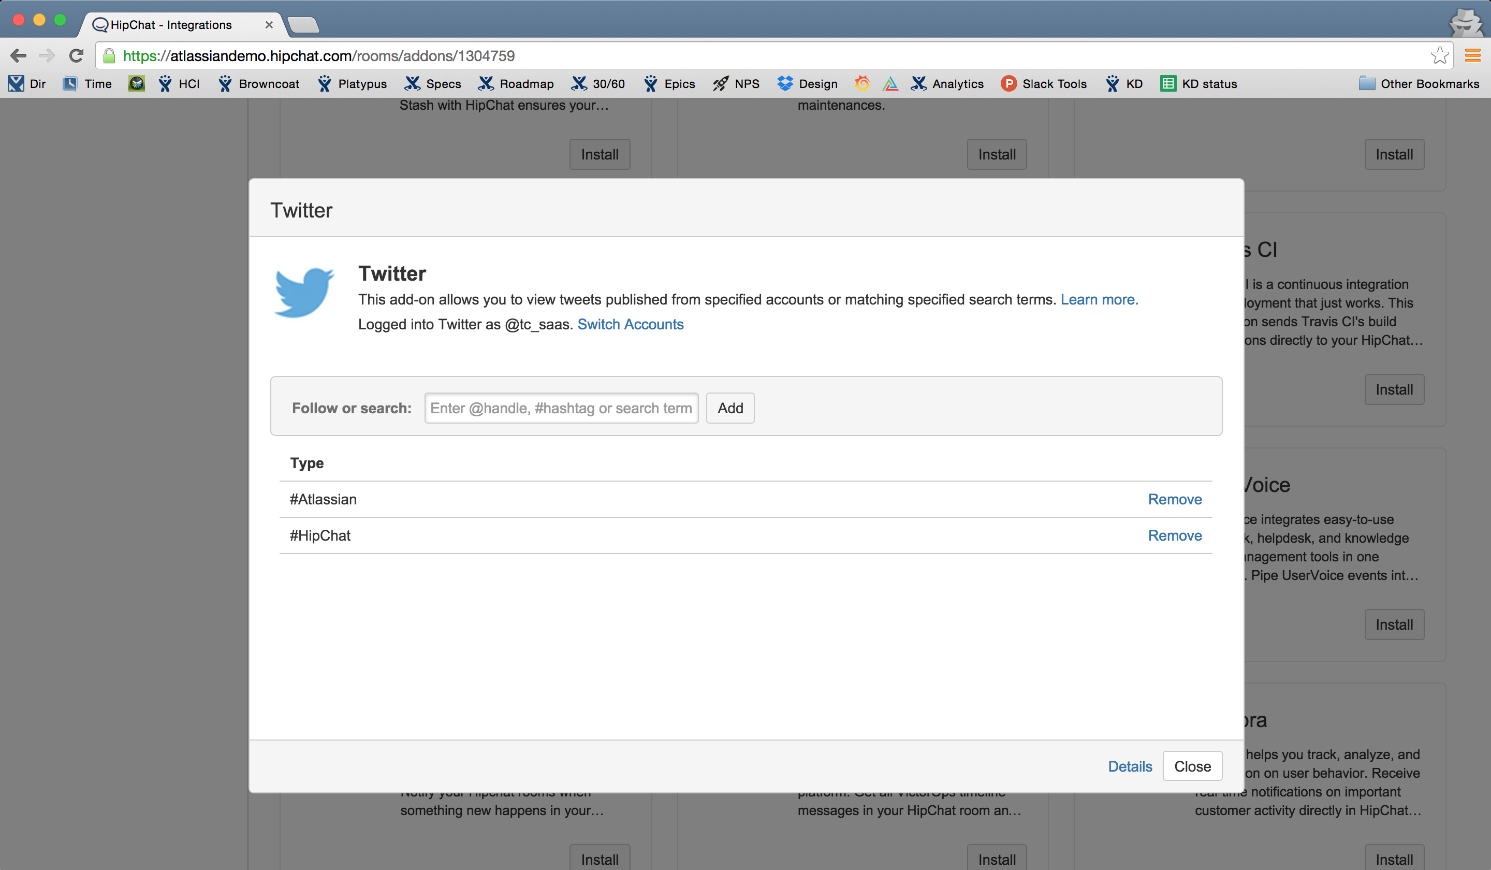Bookmark page using the star icon

point(1440,55)
